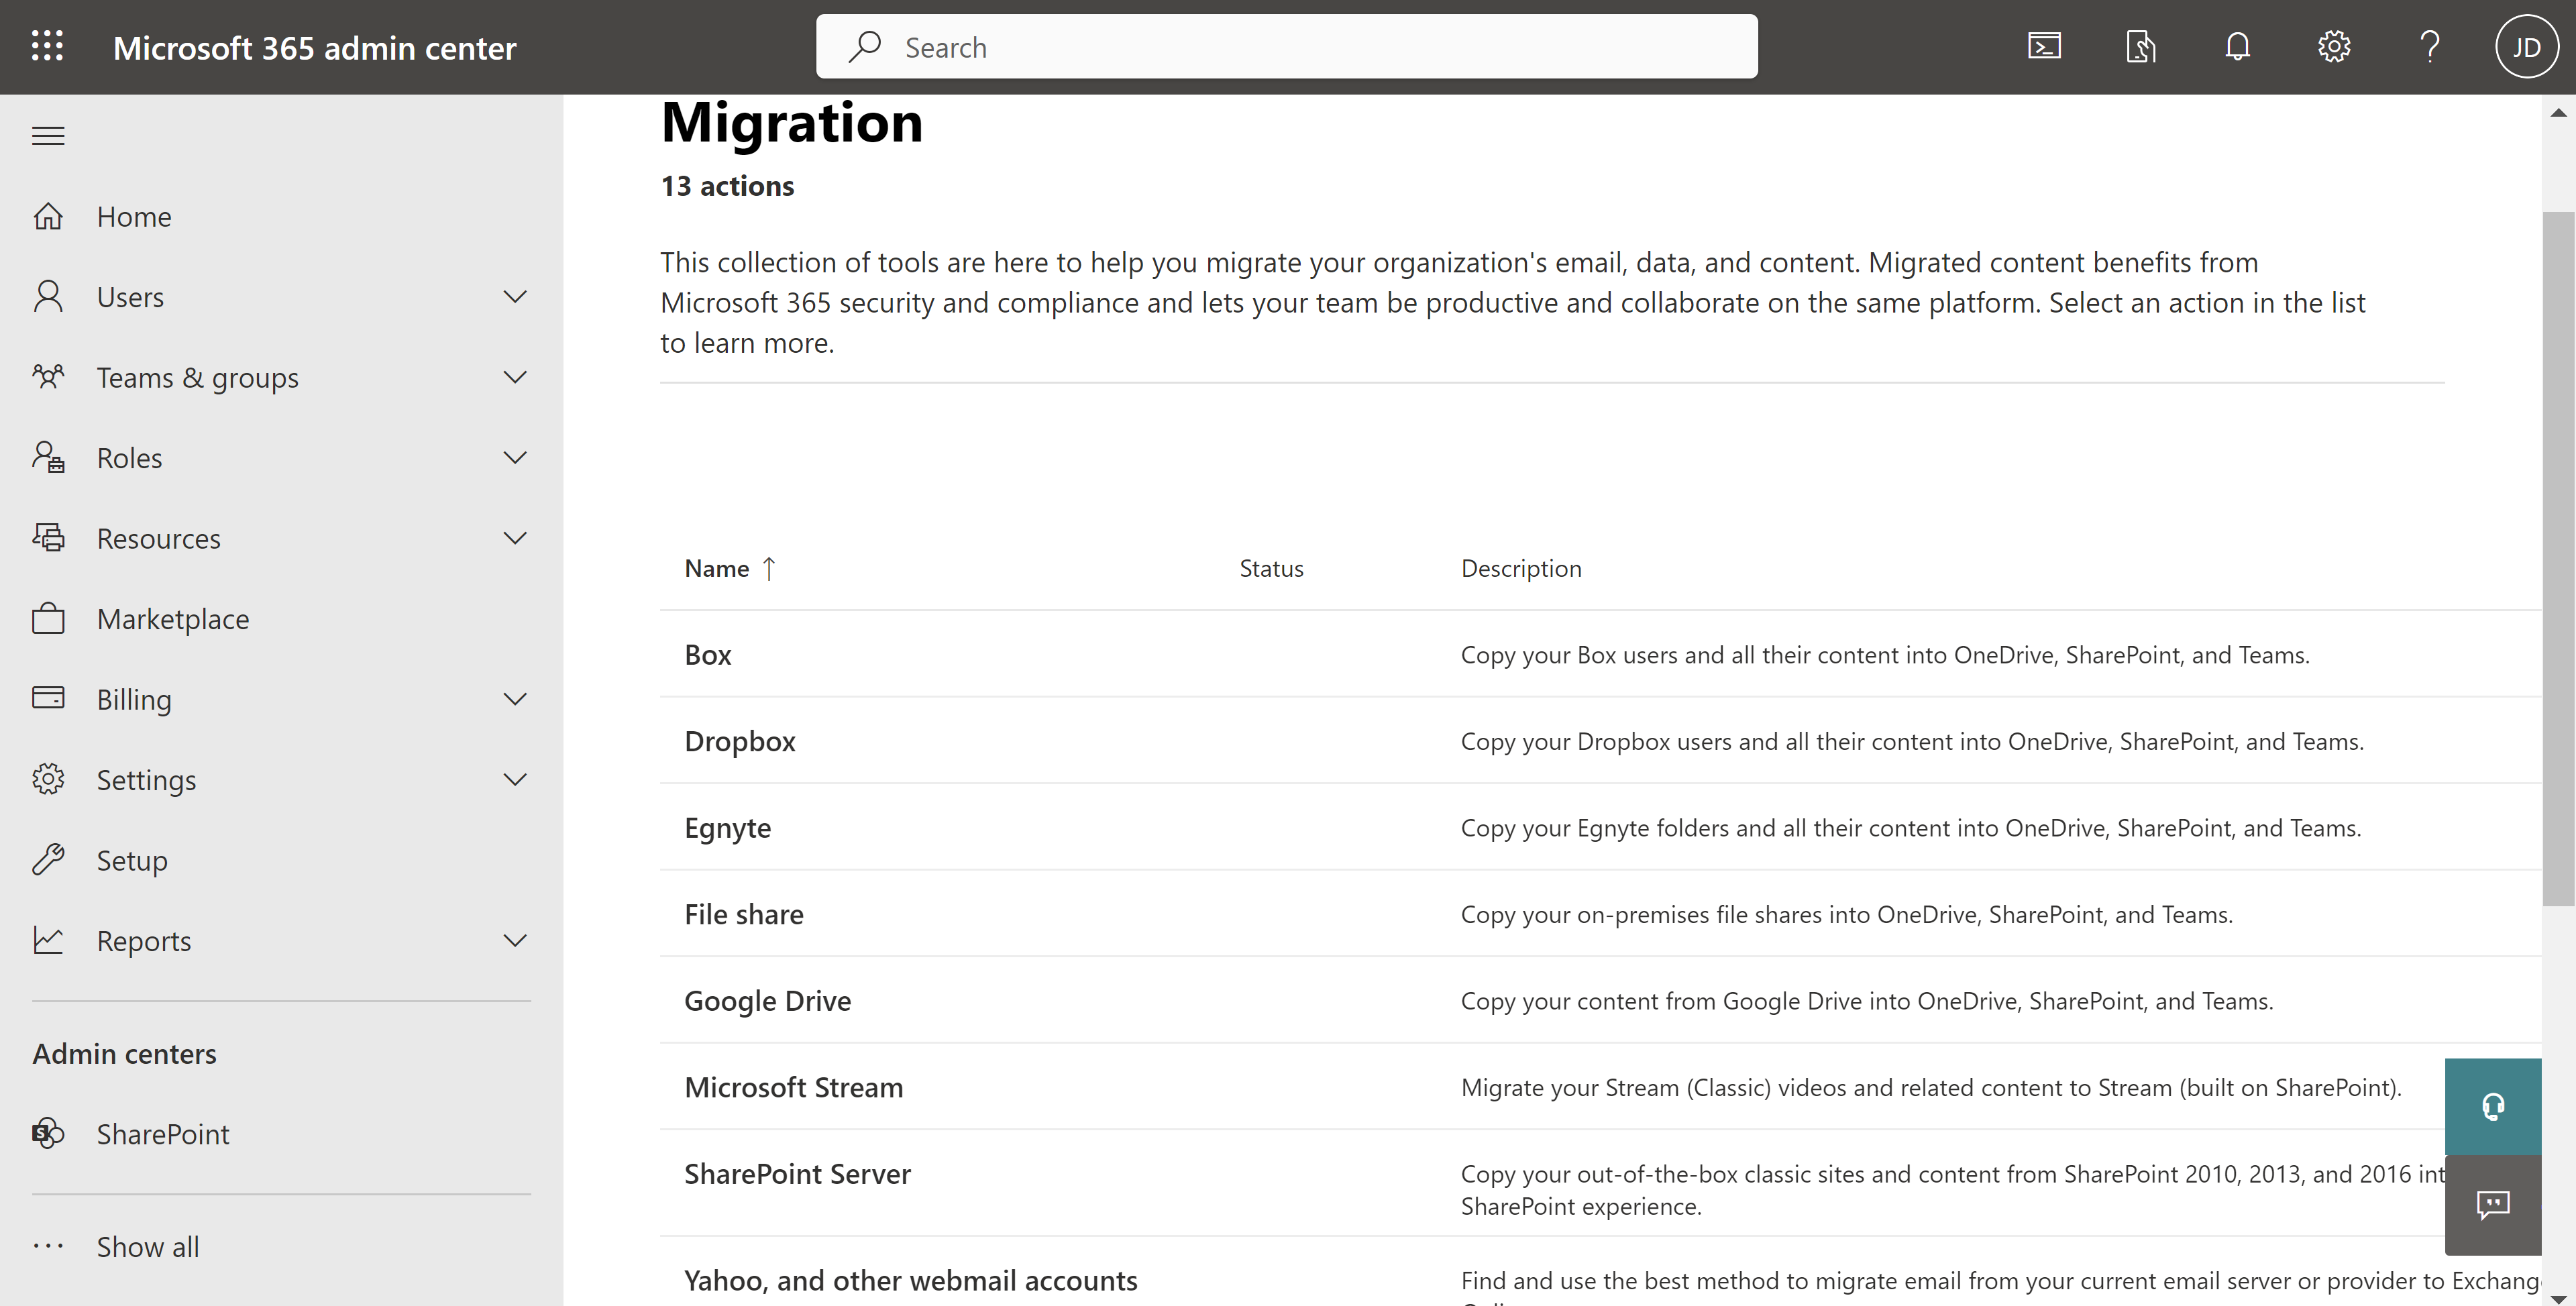Open the help question mark icon
The image size is (2576, 1306).
pos(2430,45)
